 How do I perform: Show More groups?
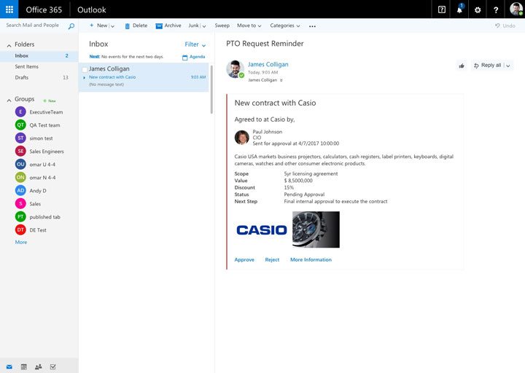(20, 242)
